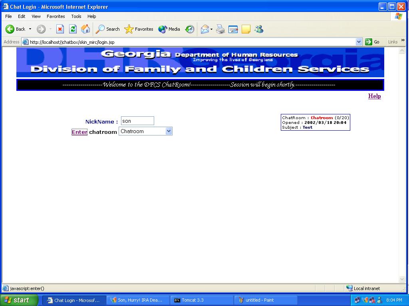Open the Favorites star toolbar button
409x306 pixels.
click(139, 29)
